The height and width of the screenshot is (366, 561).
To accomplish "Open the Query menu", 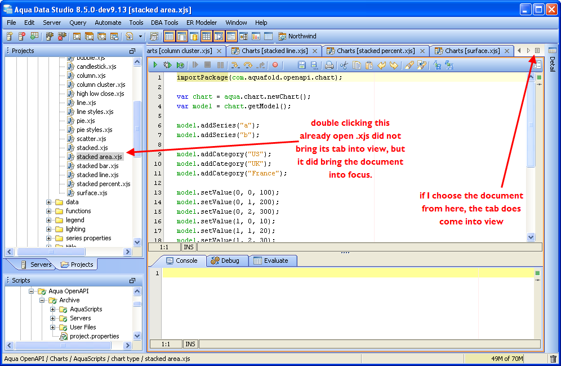I will click(78, 23).
